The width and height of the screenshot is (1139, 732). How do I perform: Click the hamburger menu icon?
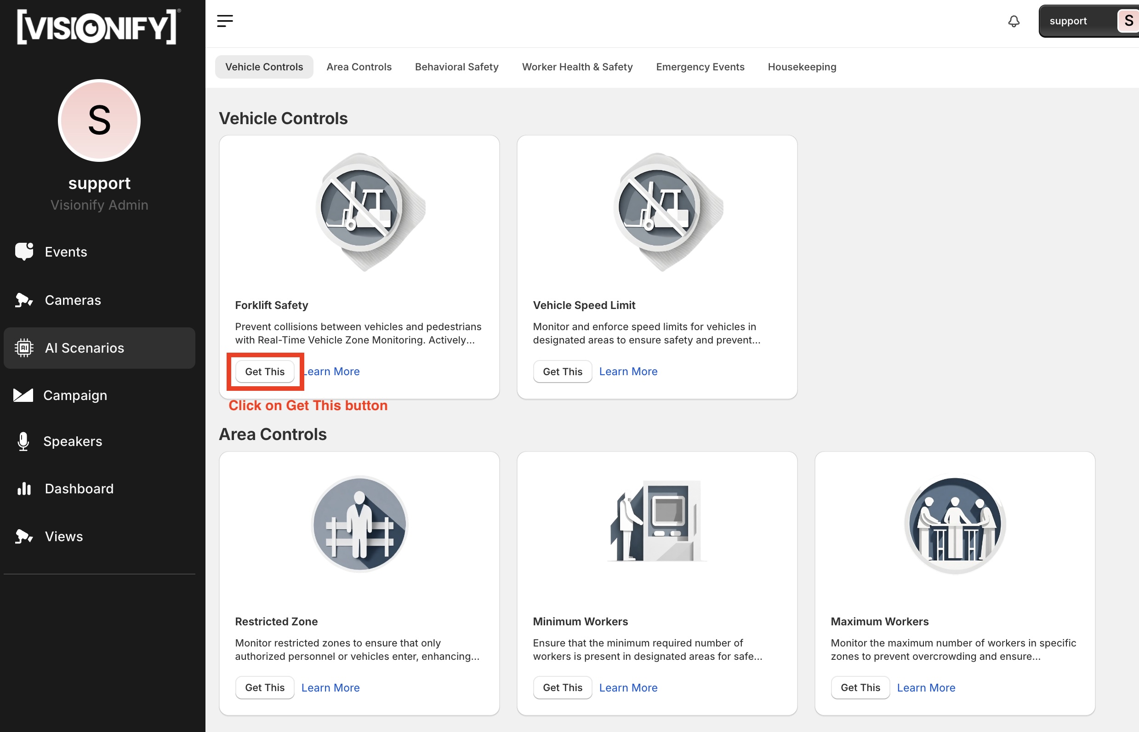[x=225, y=20]
